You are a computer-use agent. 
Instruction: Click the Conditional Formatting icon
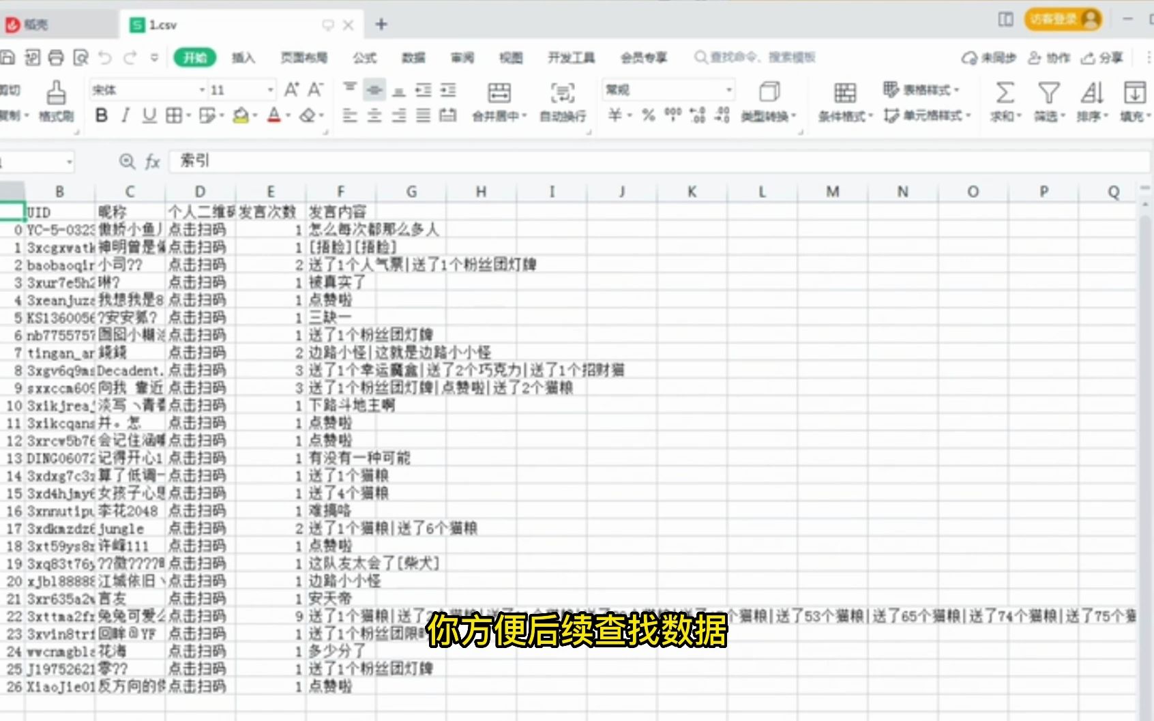tap(844, 92)
